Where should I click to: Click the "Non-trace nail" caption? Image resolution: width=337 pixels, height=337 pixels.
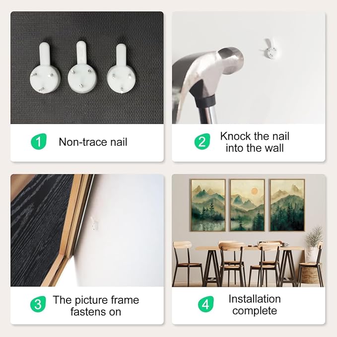click(93, 142)
